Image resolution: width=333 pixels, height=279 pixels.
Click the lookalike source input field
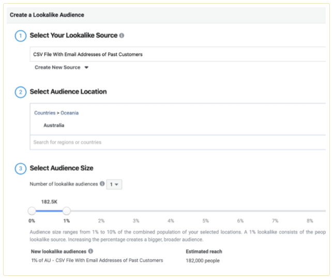click(x=176, y=54)
